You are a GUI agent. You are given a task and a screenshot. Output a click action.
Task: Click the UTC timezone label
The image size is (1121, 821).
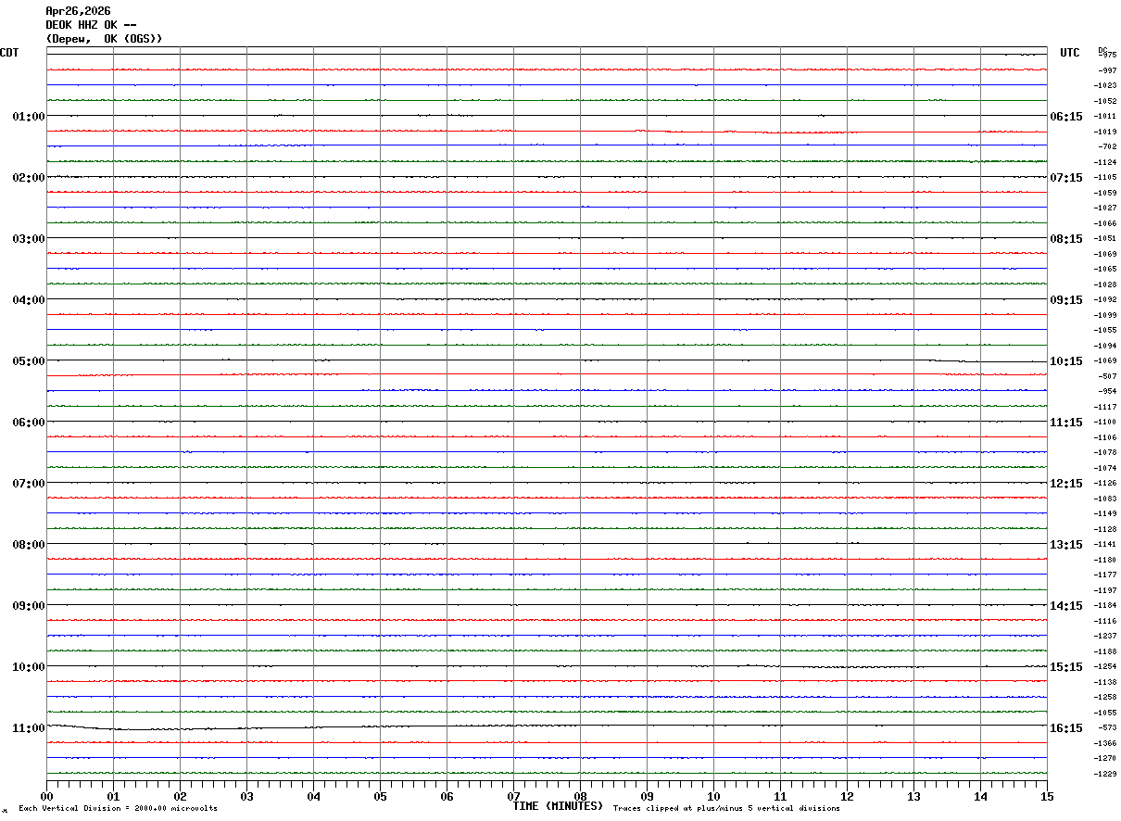[x=1070, y=53]
